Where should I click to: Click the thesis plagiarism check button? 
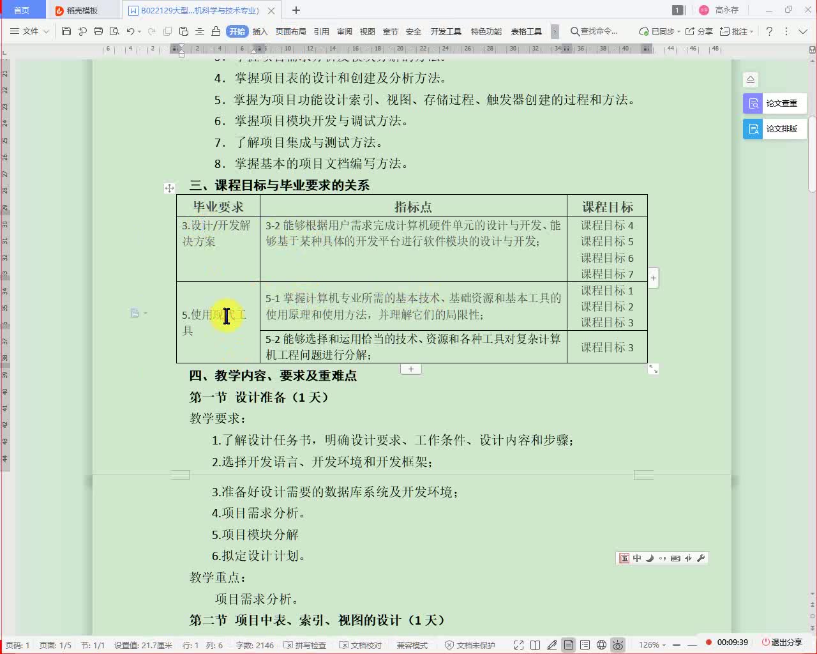click(x=775, y=103)
